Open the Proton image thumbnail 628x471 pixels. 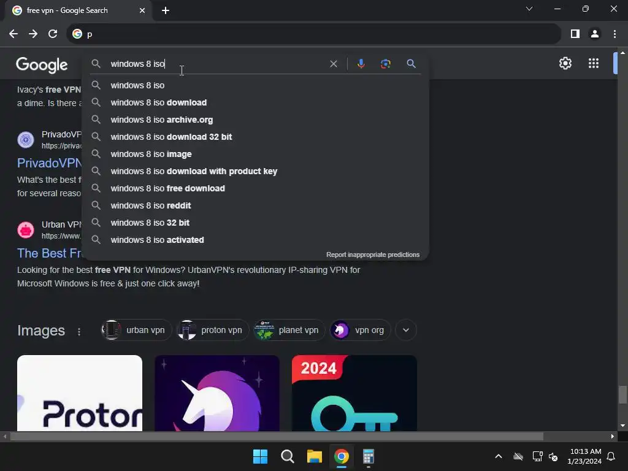coord(80,393)
